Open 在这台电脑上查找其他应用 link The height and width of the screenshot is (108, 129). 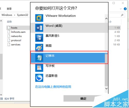[53, 87]
